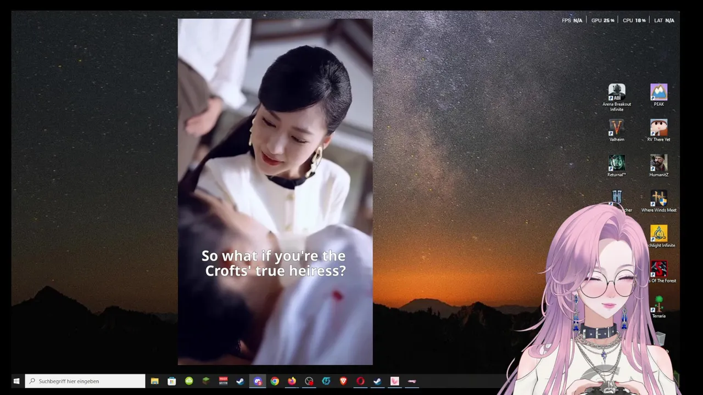Select the PEAK desktop shortcut
Image resolution: width=703 pixels, height=395 pixels.
pos(659,95)
